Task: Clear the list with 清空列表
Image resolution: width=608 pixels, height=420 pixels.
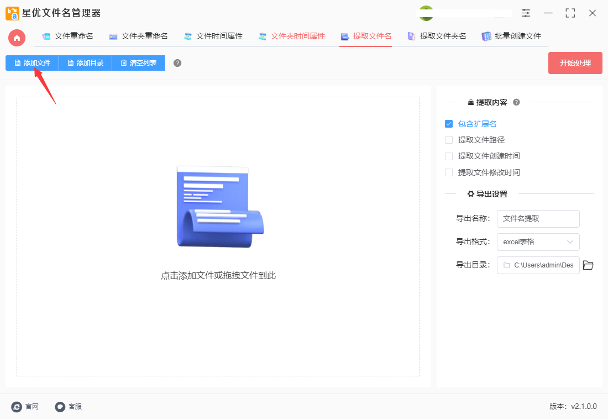Action: (138, 63)
